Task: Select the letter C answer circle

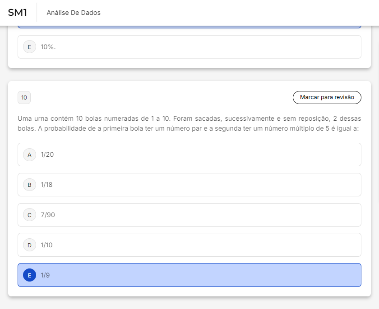Action: coord(29,215)
